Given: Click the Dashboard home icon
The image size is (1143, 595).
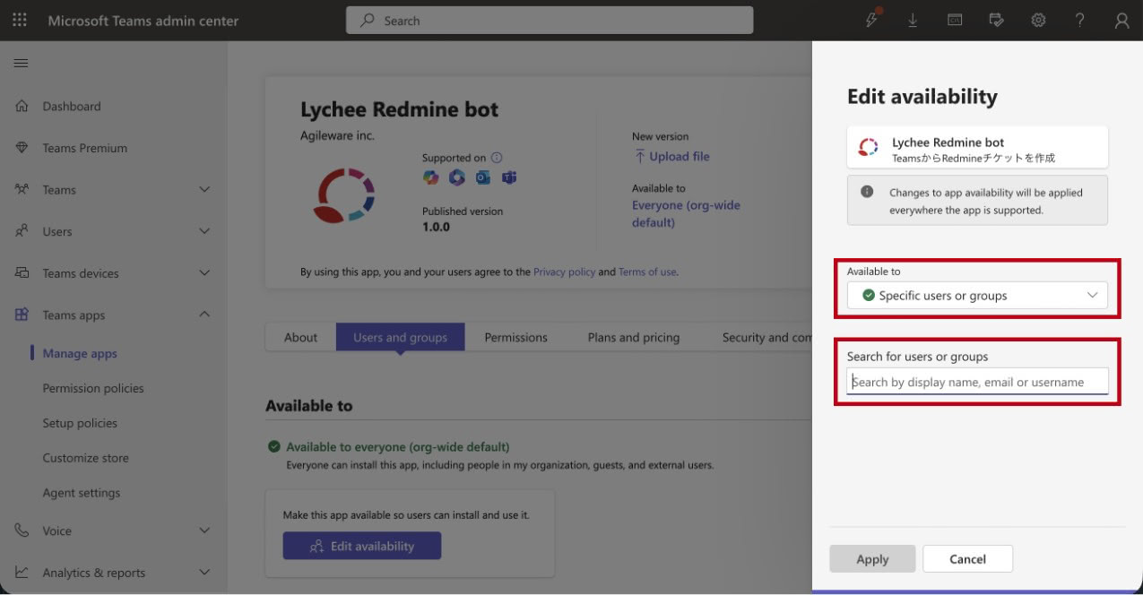Looking at the screenshot, I should [22, 106].
